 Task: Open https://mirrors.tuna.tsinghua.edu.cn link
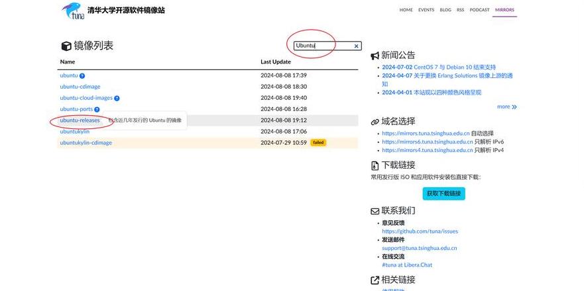[x=426, y=133]
